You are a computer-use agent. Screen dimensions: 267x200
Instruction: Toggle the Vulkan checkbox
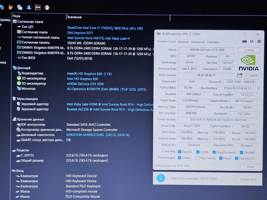[x=179, y=158]
